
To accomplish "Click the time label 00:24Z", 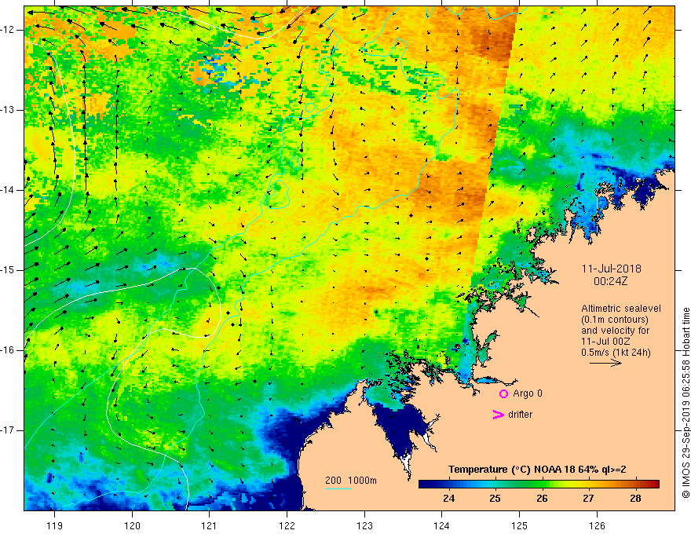I will coord(610,281).
